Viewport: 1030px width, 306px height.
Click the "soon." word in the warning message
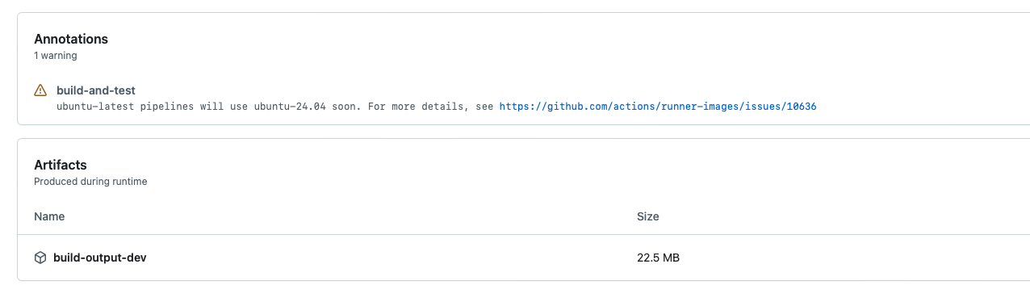point(347,107)
